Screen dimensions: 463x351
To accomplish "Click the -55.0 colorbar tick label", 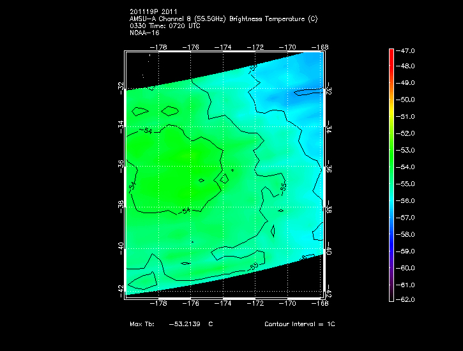I will (x=407, y=184).
